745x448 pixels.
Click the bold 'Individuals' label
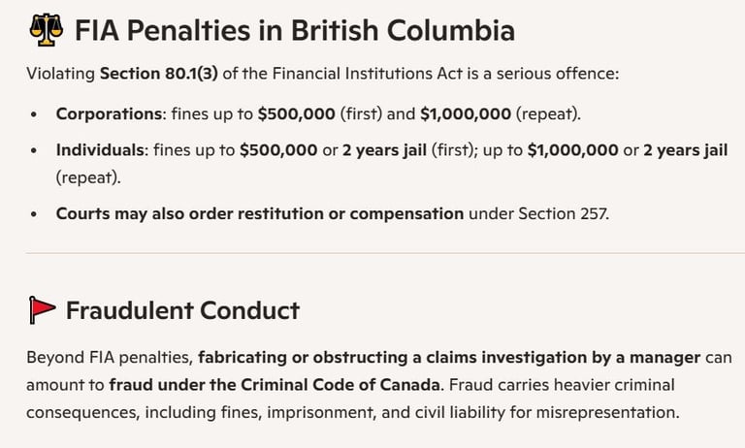(x=101, y=150)
